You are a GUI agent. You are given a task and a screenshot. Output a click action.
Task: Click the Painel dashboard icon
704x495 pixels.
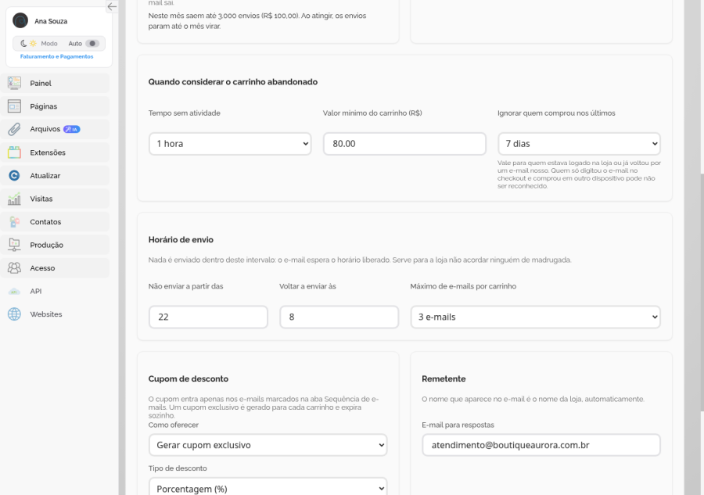tap(14, 83)
